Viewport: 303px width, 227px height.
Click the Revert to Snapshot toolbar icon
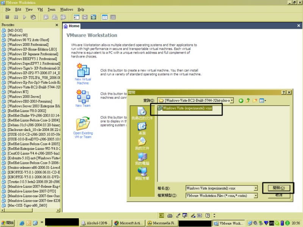(55, 17)
